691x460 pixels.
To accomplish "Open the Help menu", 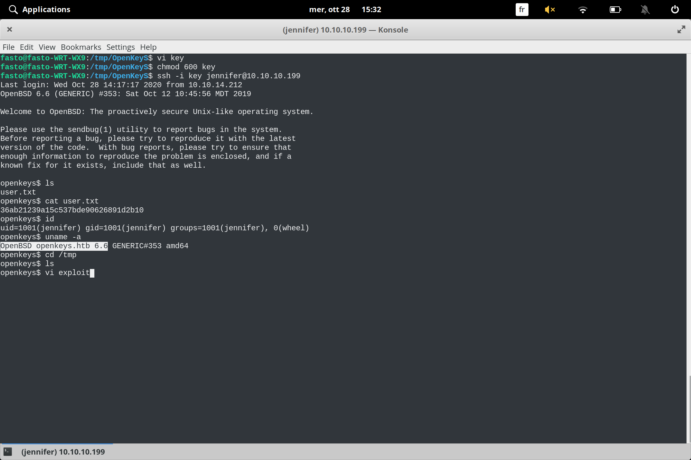I will pyautogui.click(x=148, y=47).
